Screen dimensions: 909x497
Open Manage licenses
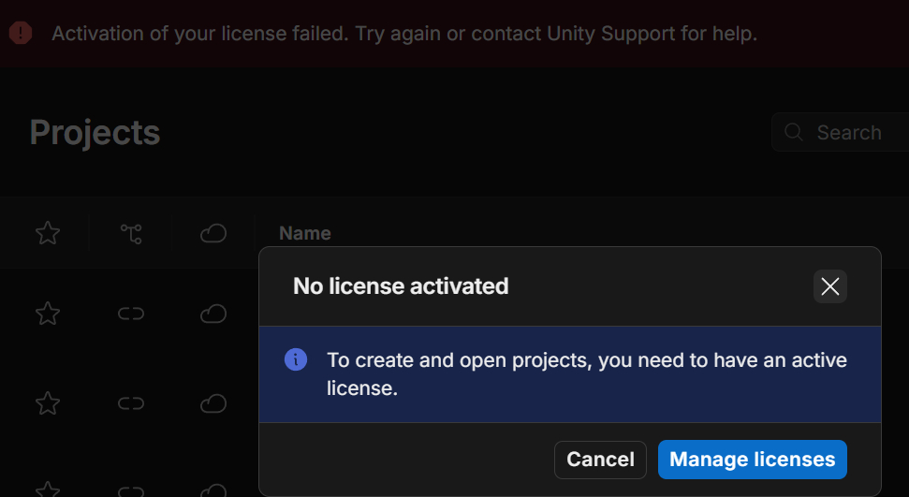(752, 460)
